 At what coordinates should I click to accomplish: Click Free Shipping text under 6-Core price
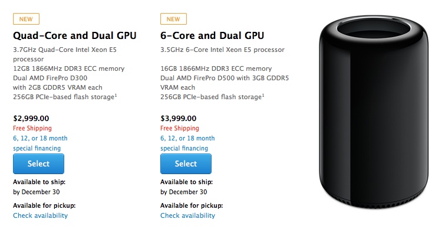coord(180,128)
